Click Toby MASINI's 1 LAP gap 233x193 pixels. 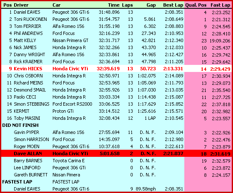click(150, 118)
